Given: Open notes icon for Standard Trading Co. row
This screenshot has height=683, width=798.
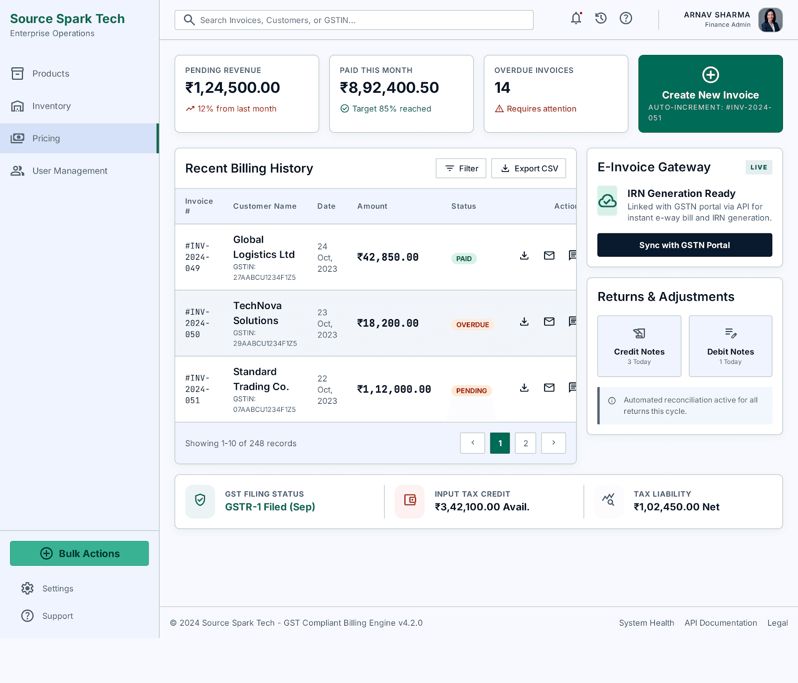Looking at the screenshot, I should tap(573, 388).
